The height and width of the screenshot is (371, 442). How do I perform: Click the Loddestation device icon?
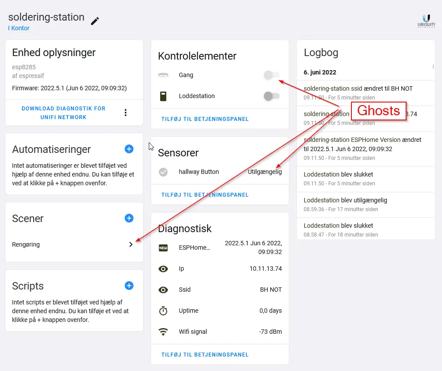(163, 96)
